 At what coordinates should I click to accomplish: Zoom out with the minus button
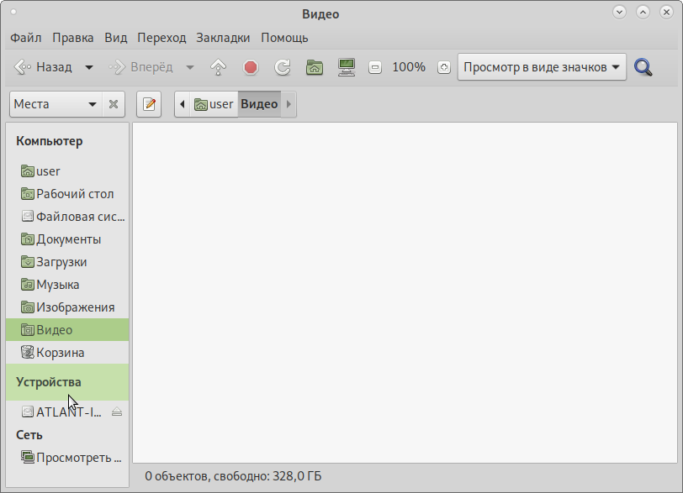pyautogui.click(x=375, y=67)
